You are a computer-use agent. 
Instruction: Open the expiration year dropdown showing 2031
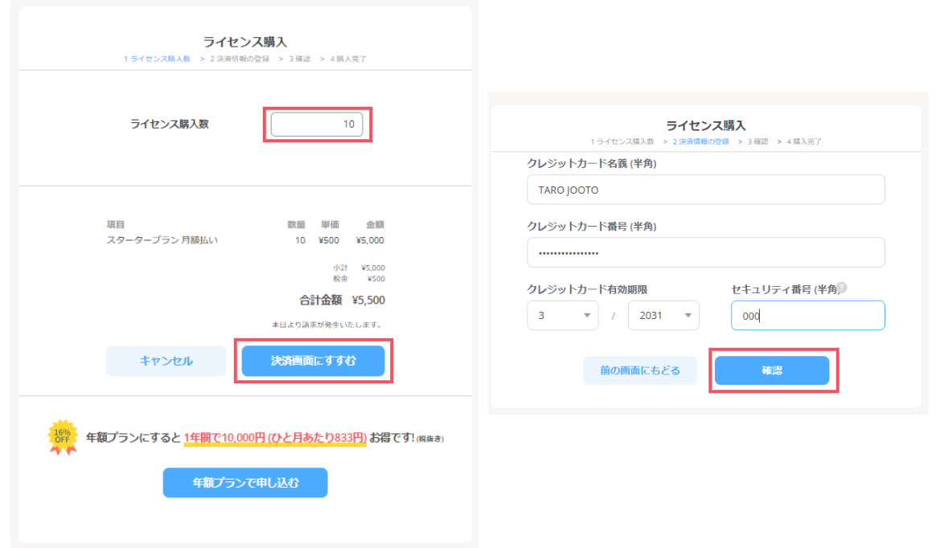point(663,316)
